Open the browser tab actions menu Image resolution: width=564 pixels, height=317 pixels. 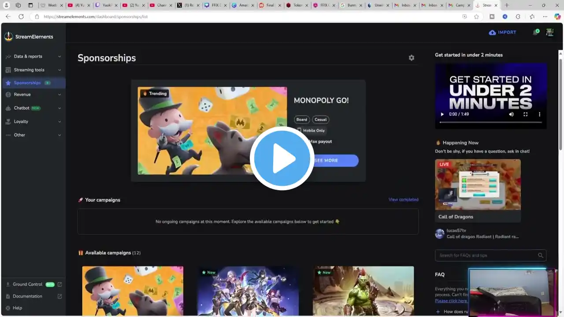[30, 5]
